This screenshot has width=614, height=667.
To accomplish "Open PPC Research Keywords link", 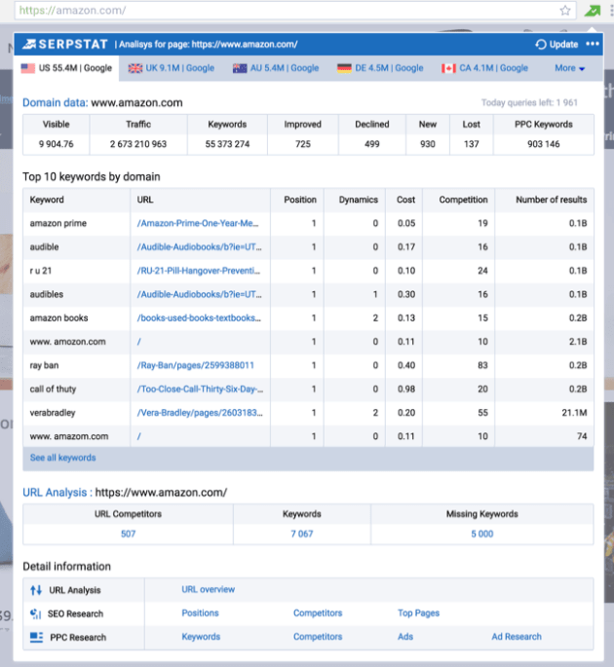I will point(201,637).
